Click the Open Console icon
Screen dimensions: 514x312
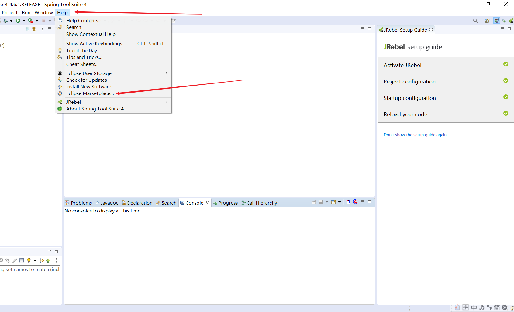click(333, 202)
